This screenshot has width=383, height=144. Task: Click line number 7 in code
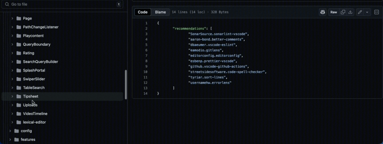tap(146, 56)
